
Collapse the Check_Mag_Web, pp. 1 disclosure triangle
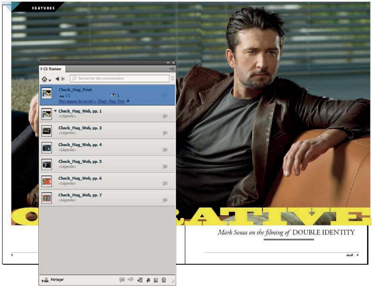tap(55, 111)
